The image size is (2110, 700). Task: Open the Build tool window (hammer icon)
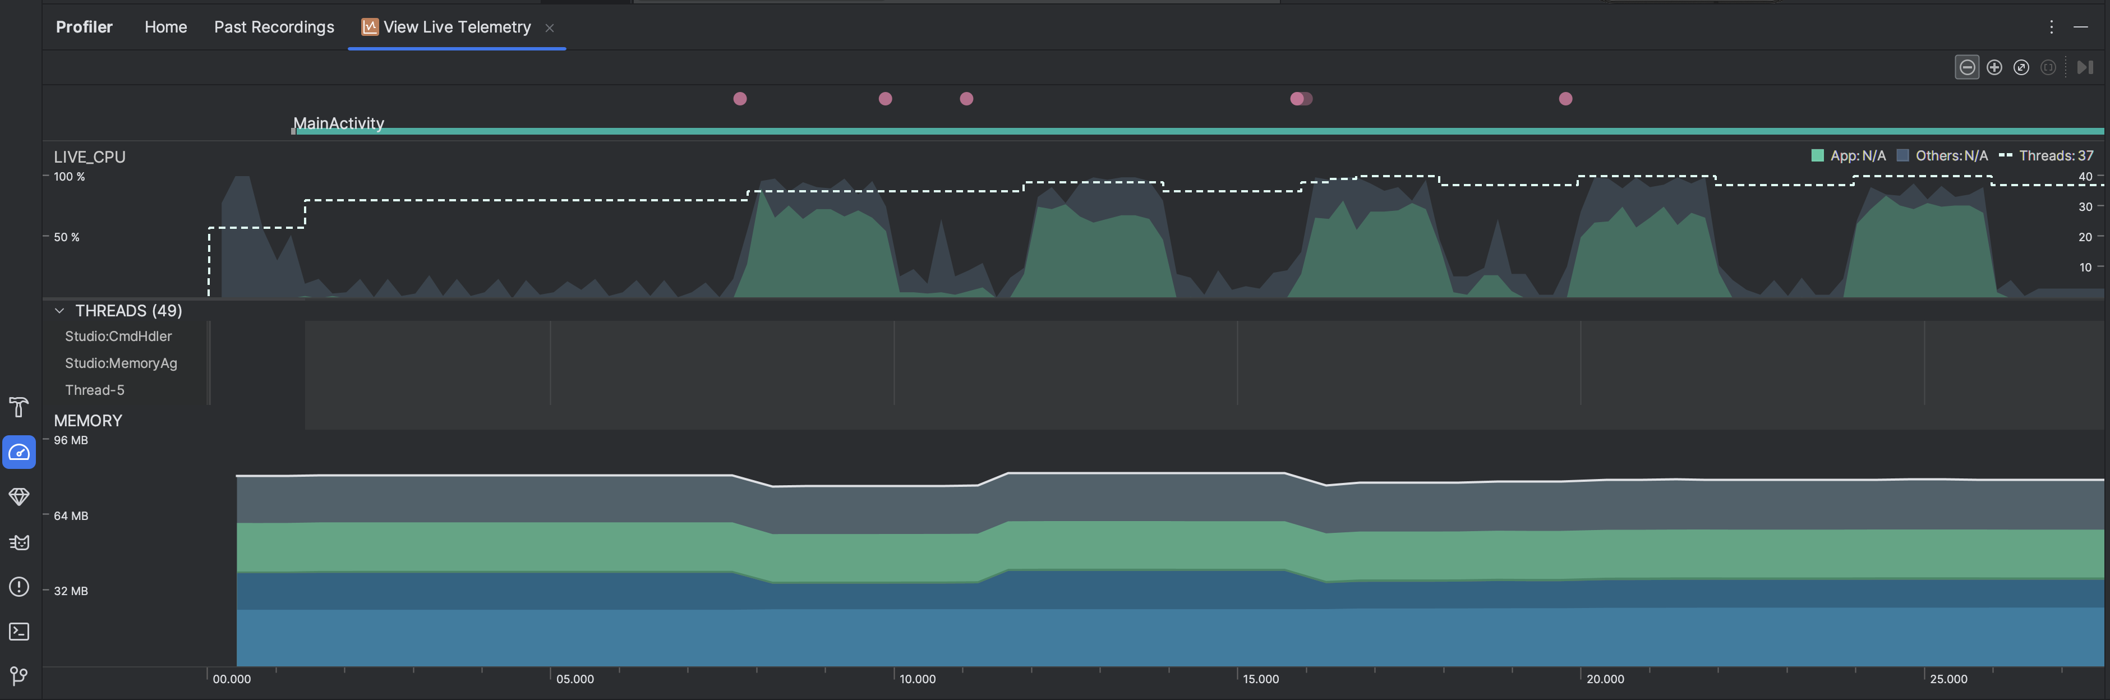[19, 407]
